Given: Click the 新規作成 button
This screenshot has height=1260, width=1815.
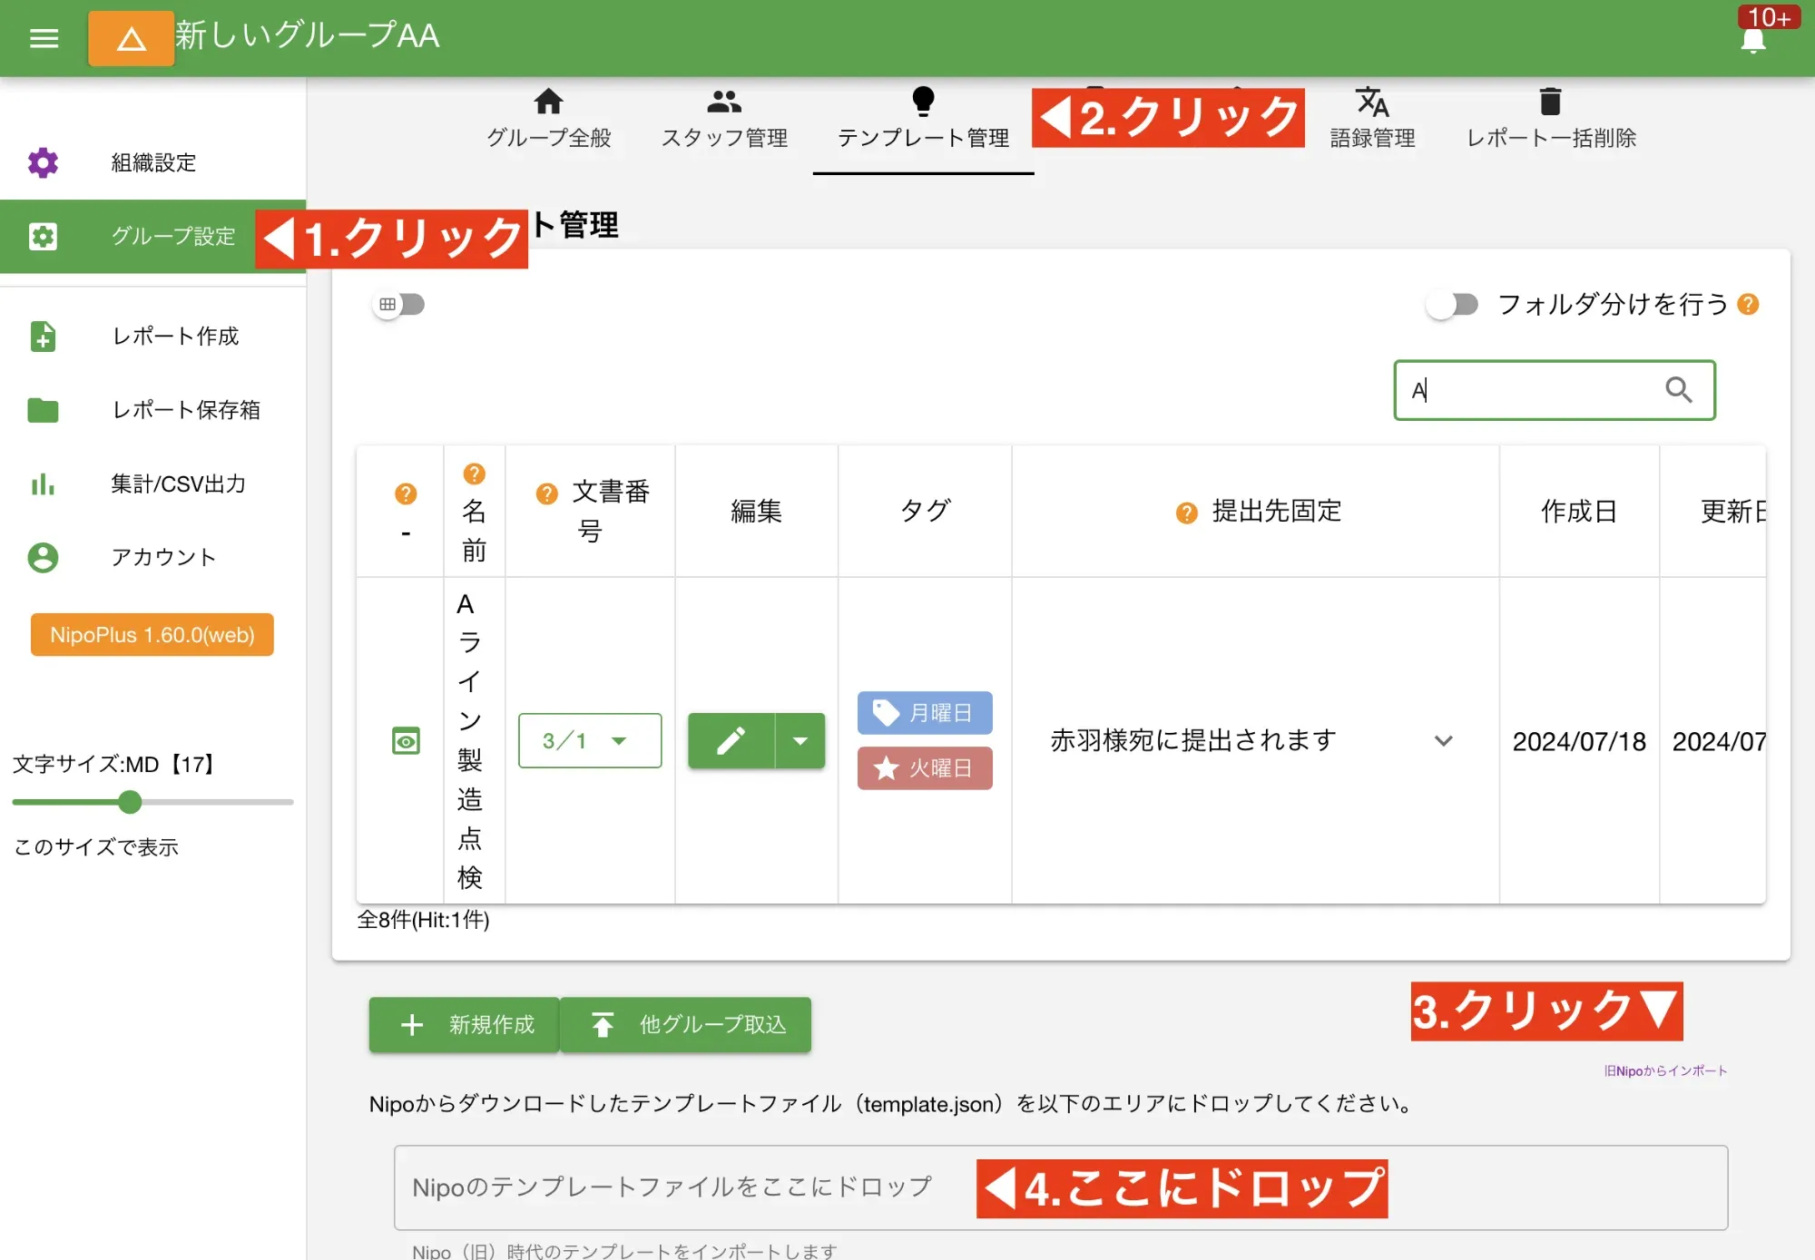Looking at the screenshot, I should point(463,1025).
